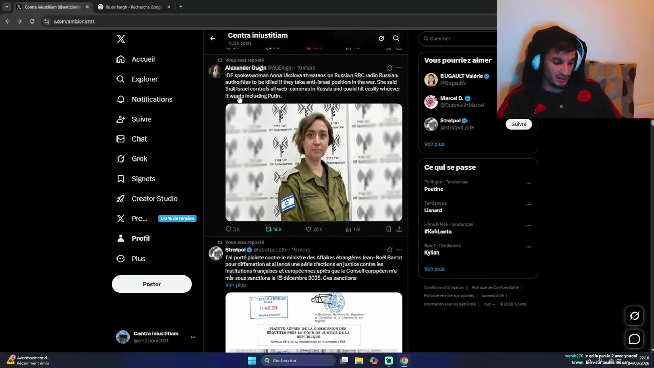Open Windows Start menu
The image size is (654, 368).
[x=252, y=361]
